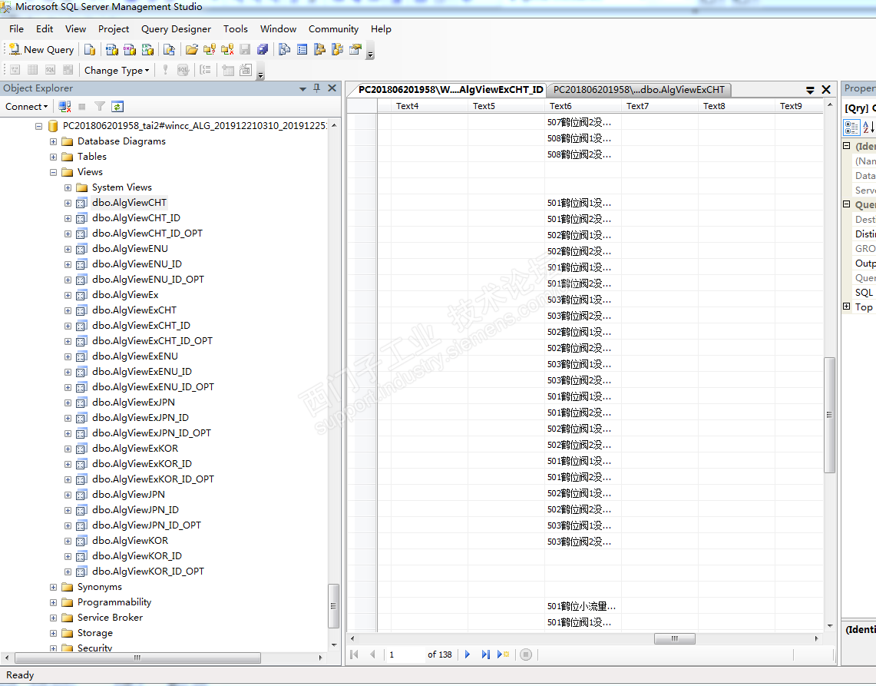Open the Properties Window toolbar icon
Image resolution: width=876 pixels, height=686 pixels.
click(x=355, y=50)
